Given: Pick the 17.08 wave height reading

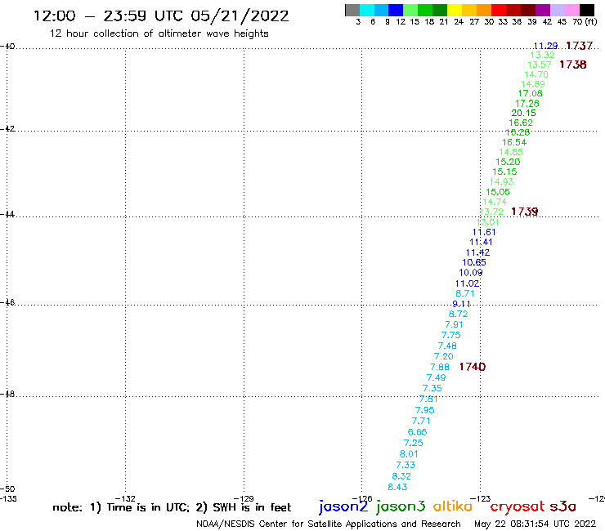Looking at the screenshot, I should (530, 93).
